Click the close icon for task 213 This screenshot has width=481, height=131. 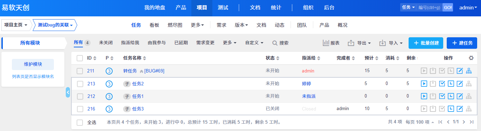(433, 84)
